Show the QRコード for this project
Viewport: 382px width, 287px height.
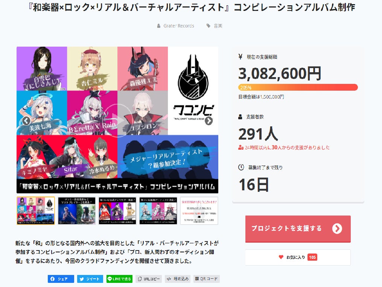click(x=207, y=279)
